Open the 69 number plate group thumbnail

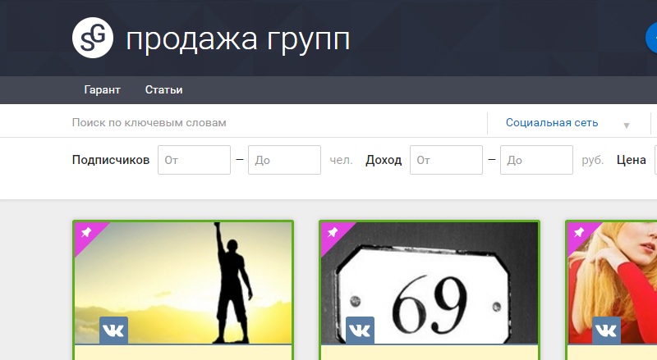(430, 283)
